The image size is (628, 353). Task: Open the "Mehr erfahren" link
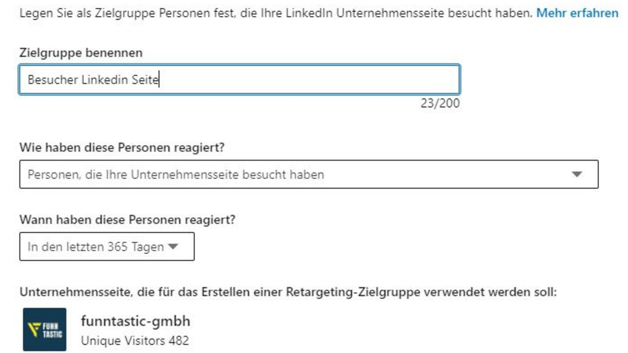577,13
